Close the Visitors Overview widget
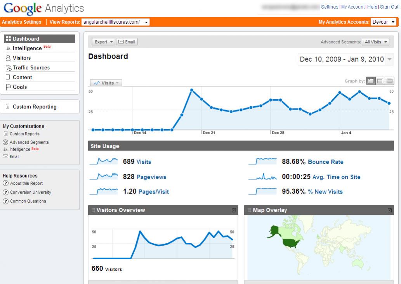Image resolution: width=401 pixels, height=284 pixels. coord(234,210)
